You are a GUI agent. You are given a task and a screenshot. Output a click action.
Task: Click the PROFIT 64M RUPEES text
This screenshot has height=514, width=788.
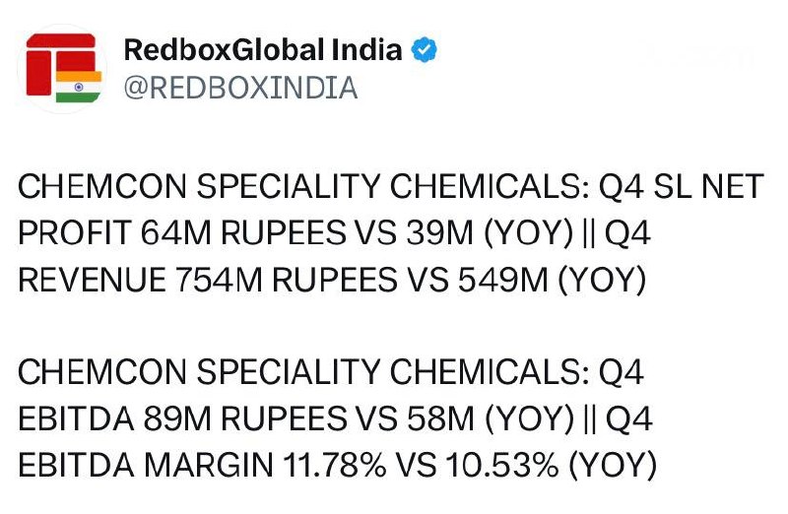pos(182,233)
